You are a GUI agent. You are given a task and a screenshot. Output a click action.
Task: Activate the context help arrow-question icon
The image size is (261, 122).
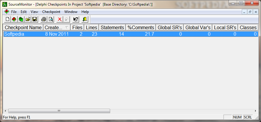point(76,19)
